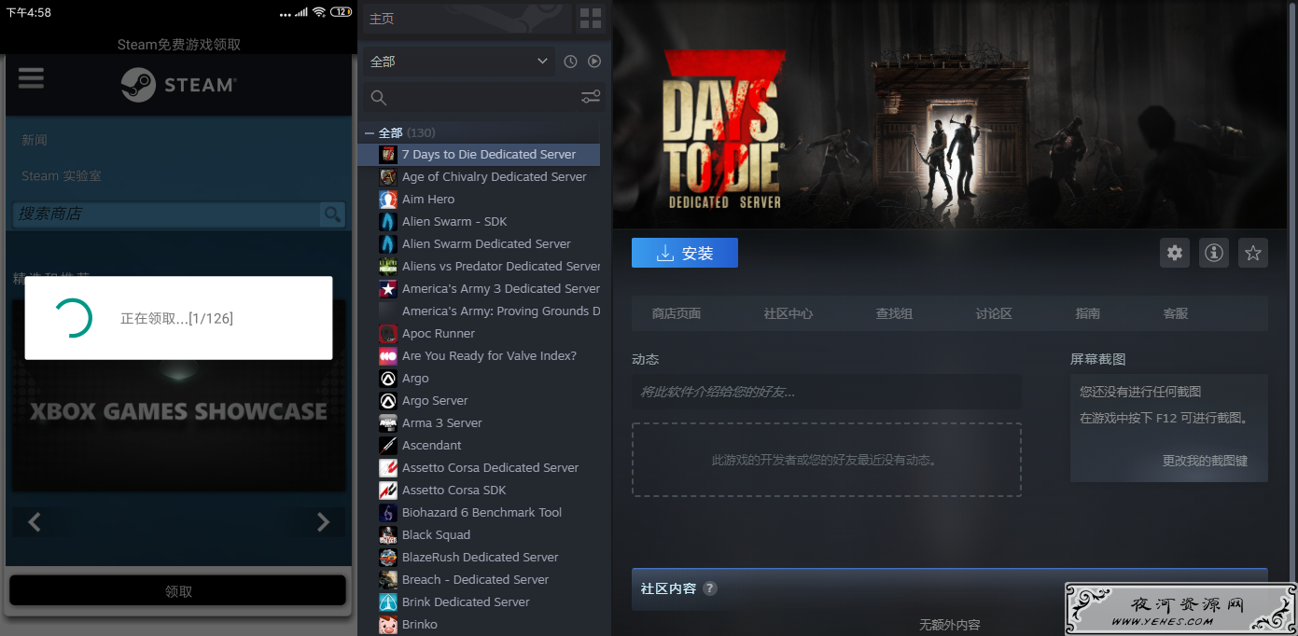This screenshot has height=636, width=1298.
Task: Go to next carousel item arrow
Action: tap(323, 522)
